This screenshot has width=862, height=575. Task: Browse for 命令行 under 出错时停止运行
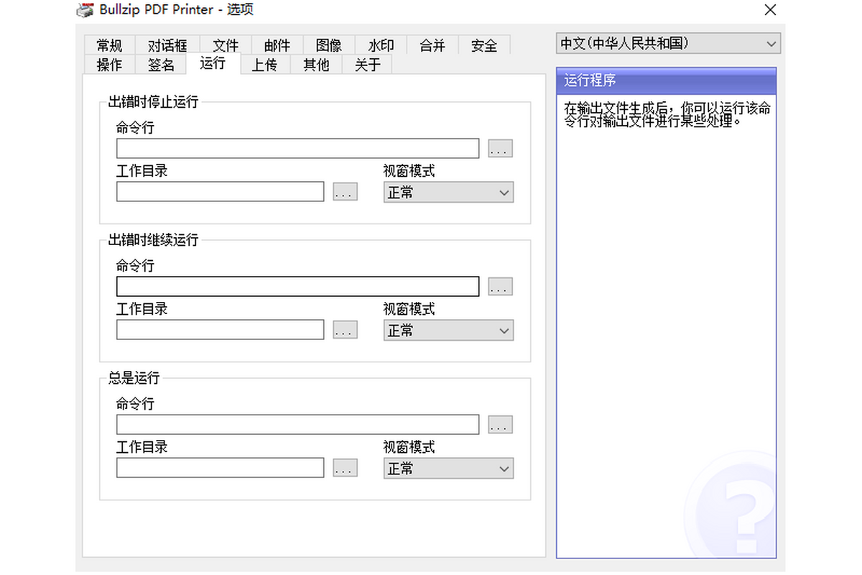point(500,149)
